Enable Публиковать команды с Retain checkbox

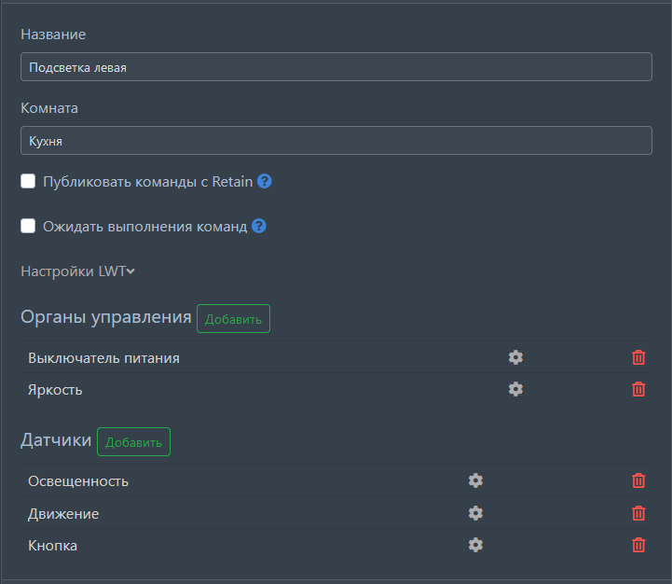pos(28,181)
